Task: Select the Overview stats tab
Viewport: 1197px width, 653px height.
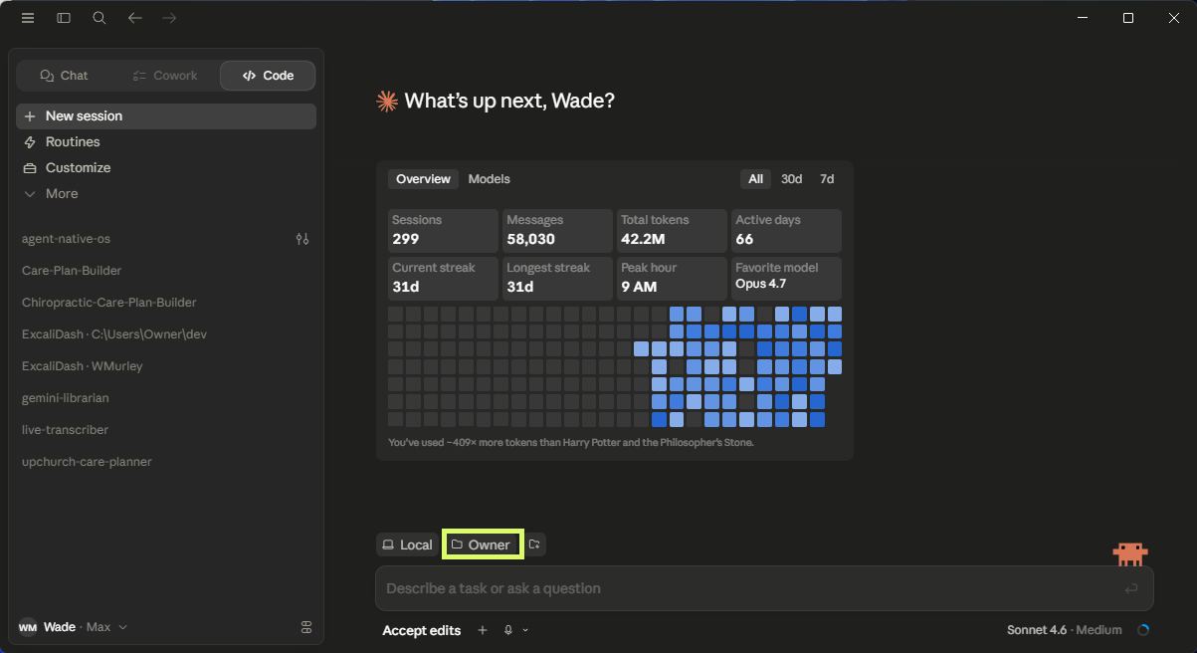Action: [423, 179]
